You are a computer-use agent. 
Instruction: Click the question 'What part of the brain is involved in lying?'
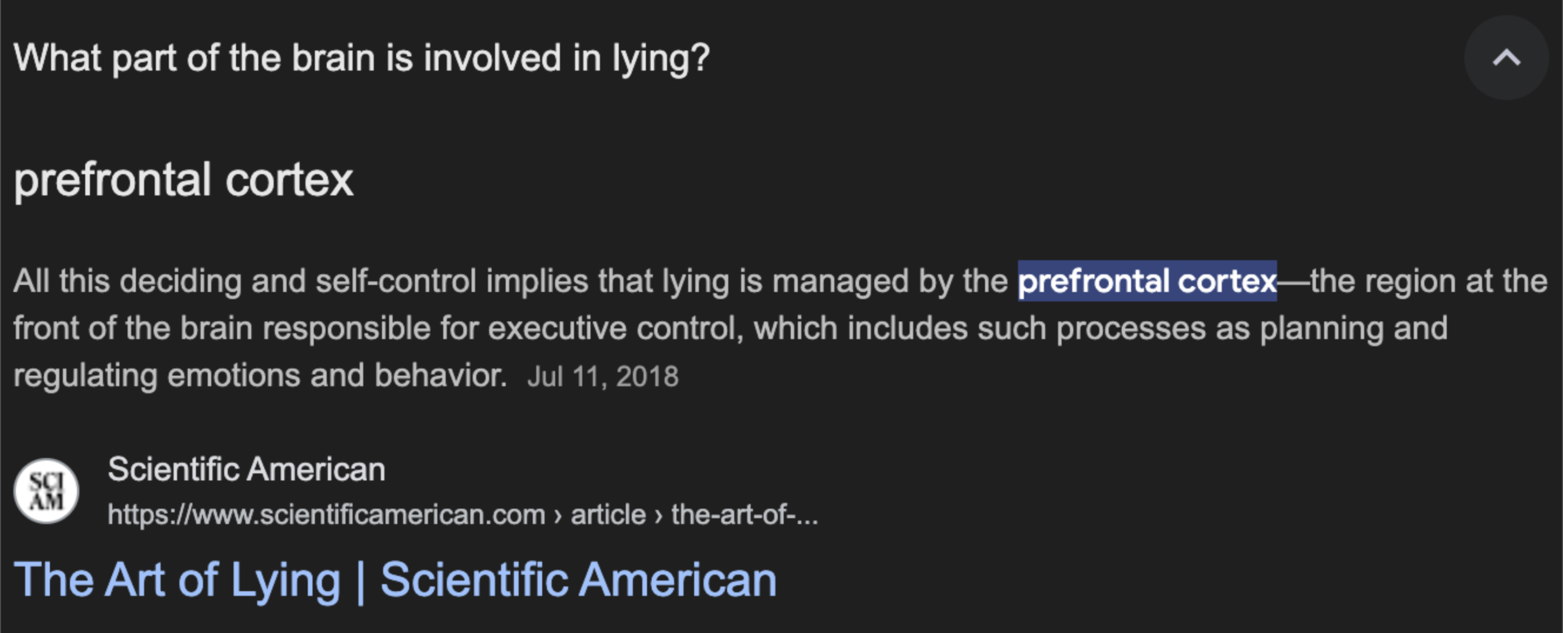click(361, 58)
